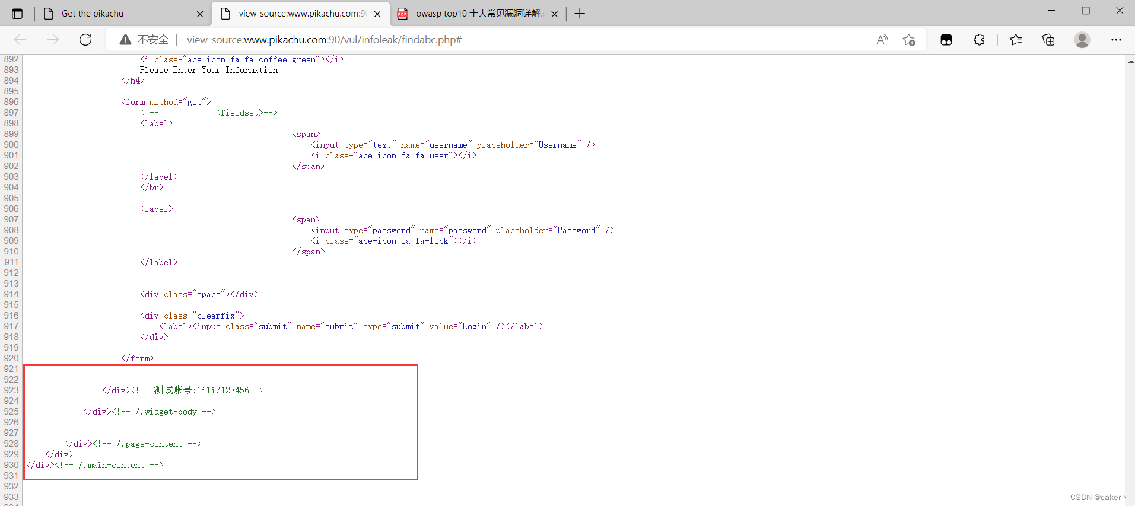Switch to the Get the pikachu tab
This screenshot has height=506, width=1135.
(123, 14)
